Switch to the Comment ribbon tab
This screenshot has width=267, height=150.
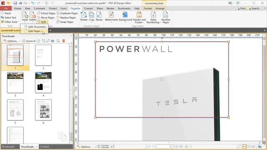coord(40,8)
